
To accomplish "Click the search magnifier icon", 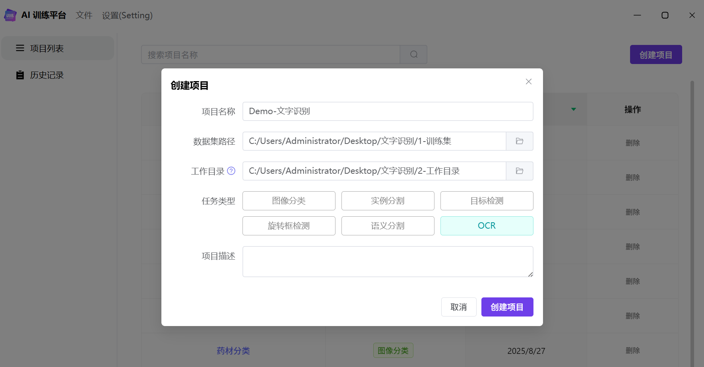I will [413, 54].
